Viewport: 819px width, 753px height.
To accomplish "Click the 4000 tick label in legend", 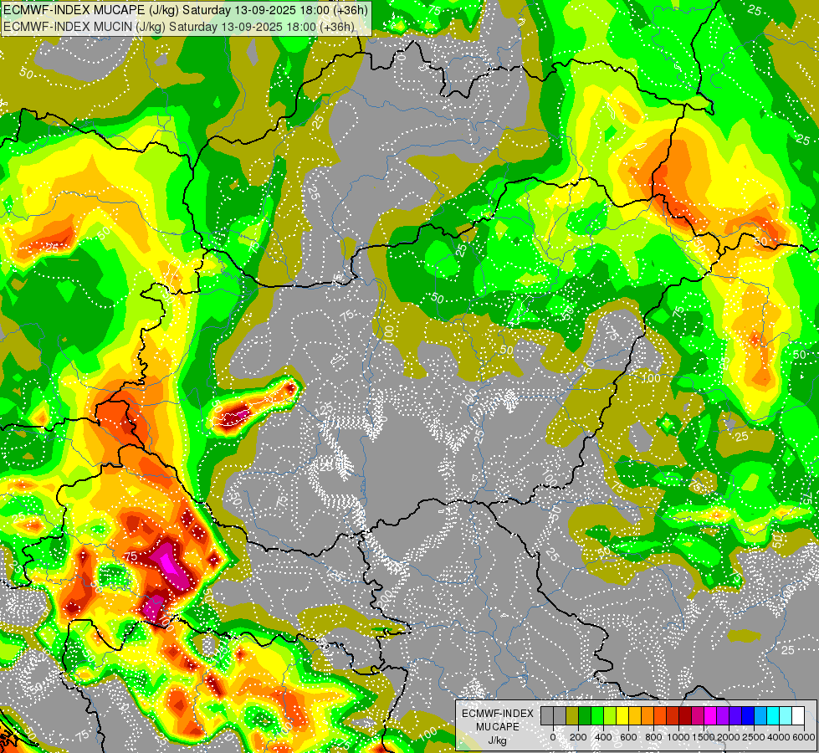I will click(778, 737).
